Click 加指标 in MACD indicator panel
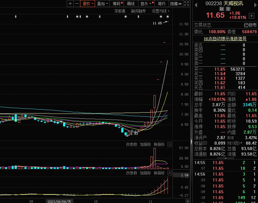 tap(145, 173)
